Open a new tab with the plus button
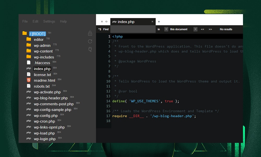The height and width of the screenshot is (157, 261). click(x=159, y=22)
